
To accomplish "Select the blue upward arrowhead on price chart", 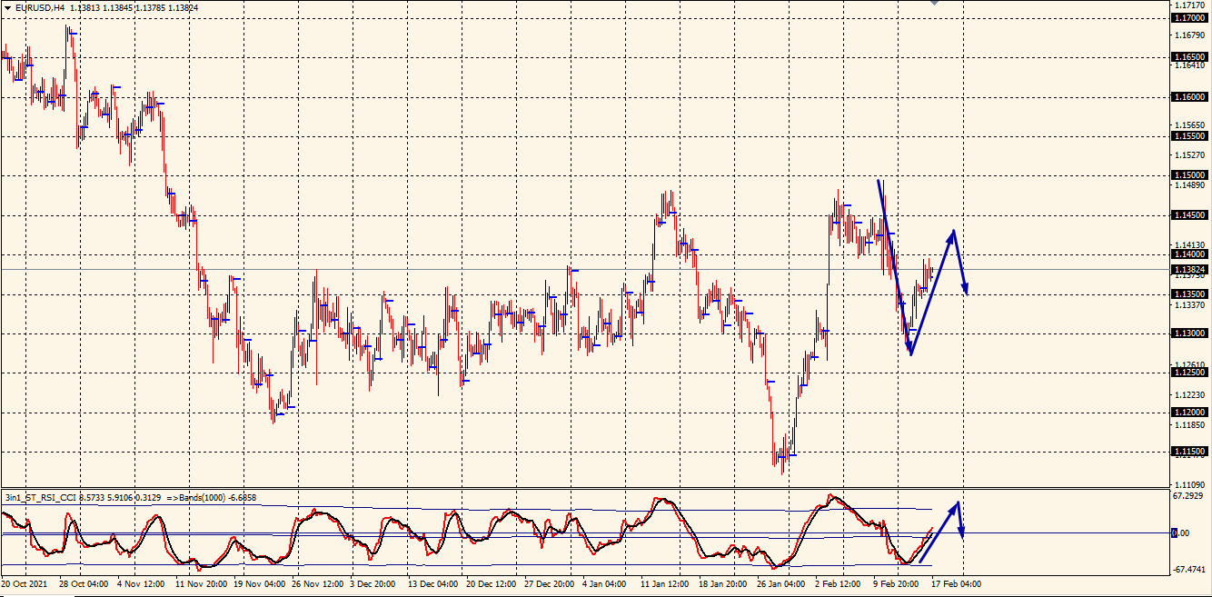I will [951, 234].
